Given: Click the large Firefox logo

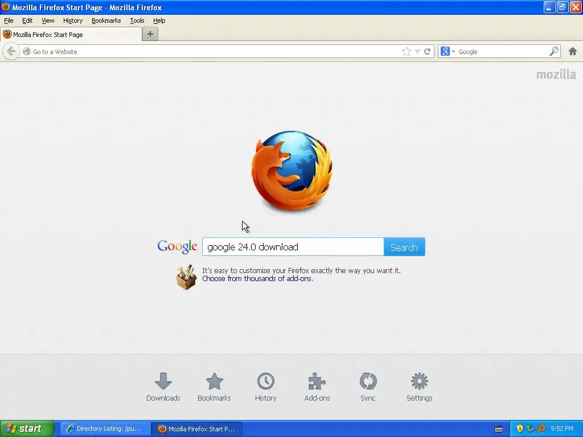Looking at the screenshot, I should tap(291, 171).
